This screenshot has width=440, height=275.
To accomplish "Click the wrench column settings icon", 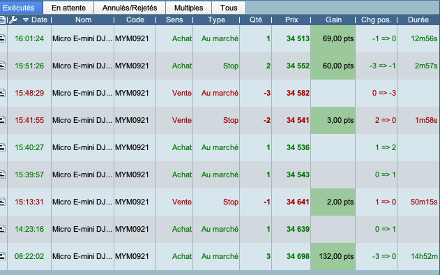I will tap(13, 20).
